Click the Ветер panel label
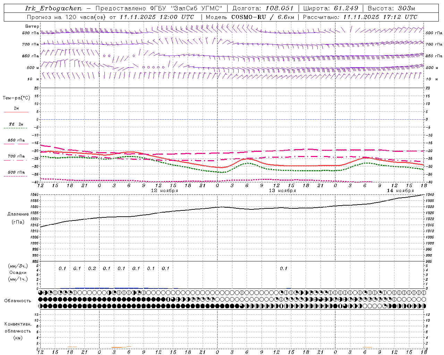Image resolution: width=444 pixels, height=355 pixels. click(32, 26)
